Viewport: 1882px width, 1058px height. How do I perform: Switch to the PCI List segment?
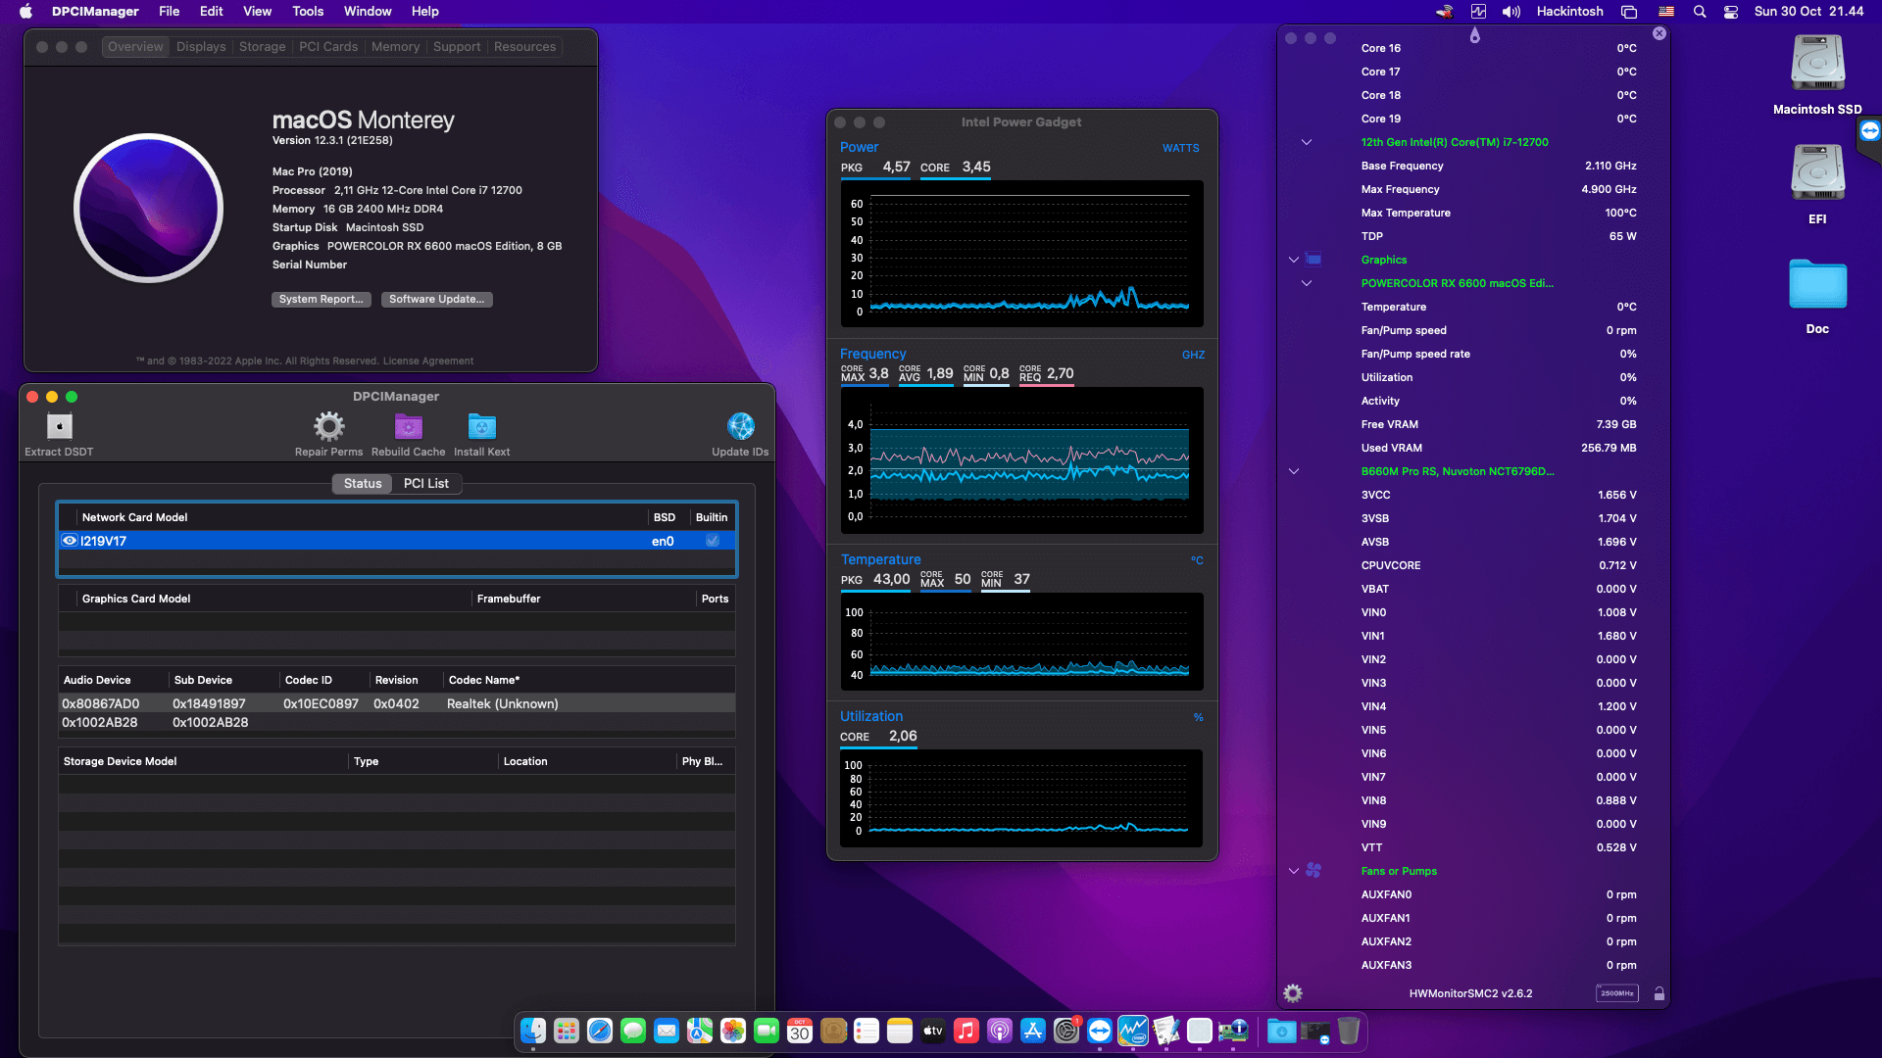[x=425, y=484]
